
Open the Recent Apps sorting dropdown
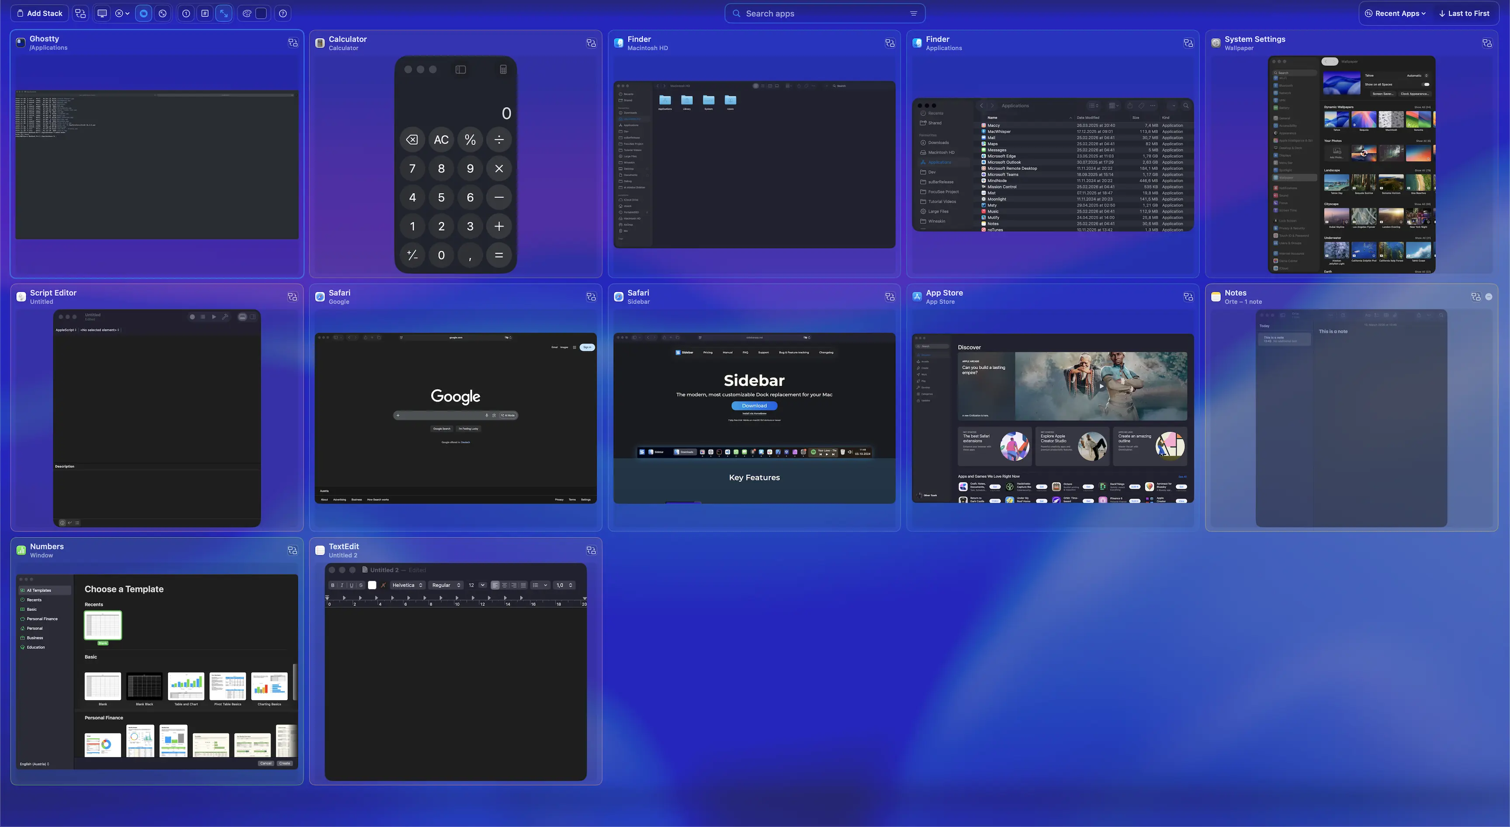(1395, 13)
